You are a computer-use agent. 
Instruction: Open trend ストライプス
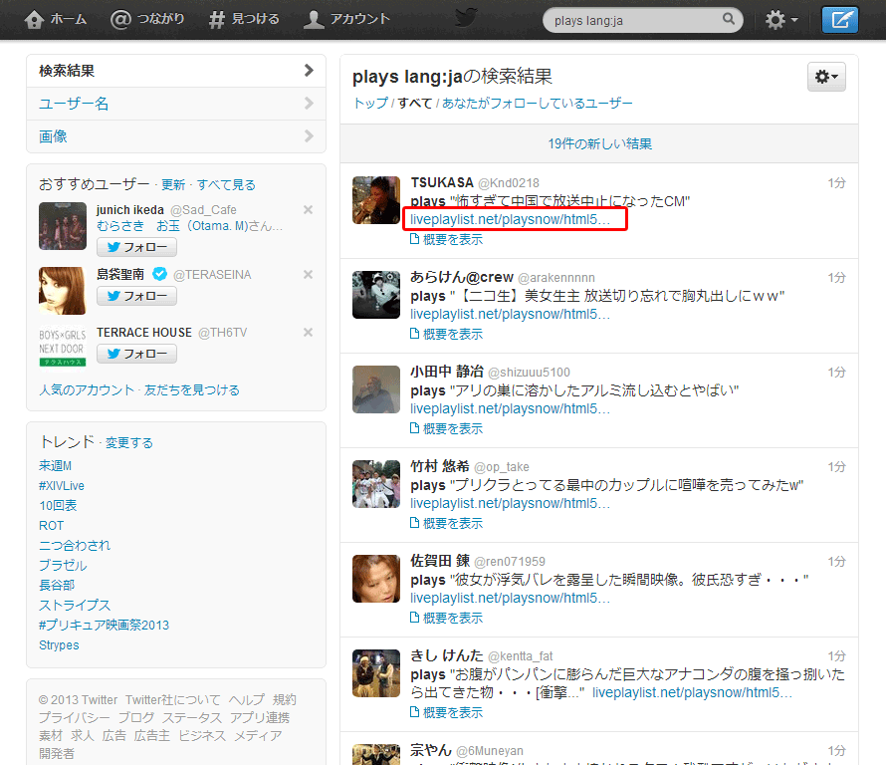(75, 605)
